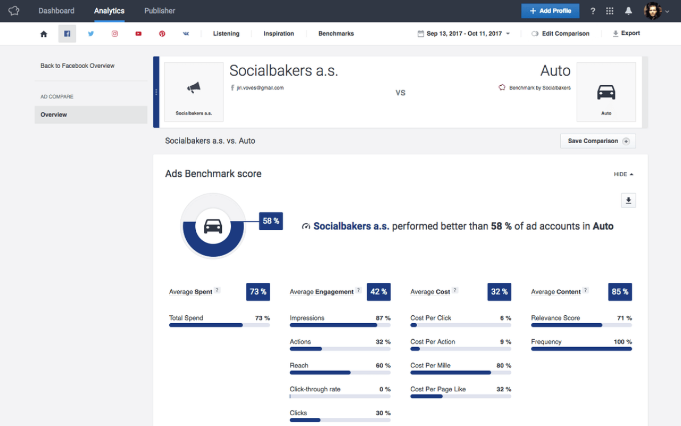Click the Click-through rate label
Viewport: 681px width, 426px height.
point(315,389)
